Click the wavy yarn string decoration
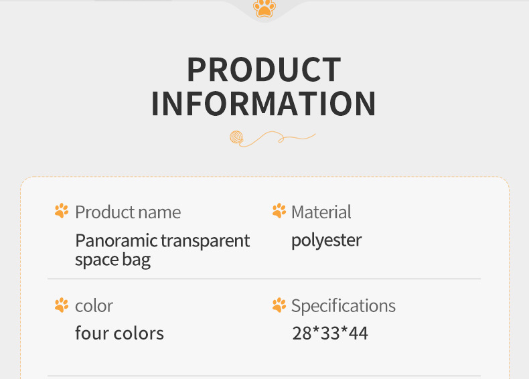The height and width of the screenshot is (379, 529). 280,138
